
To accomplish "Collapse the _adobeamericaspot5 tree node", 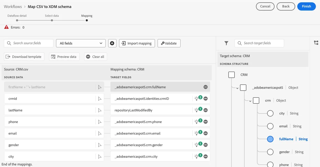I will pyautogui.click(x=237, y=88).
